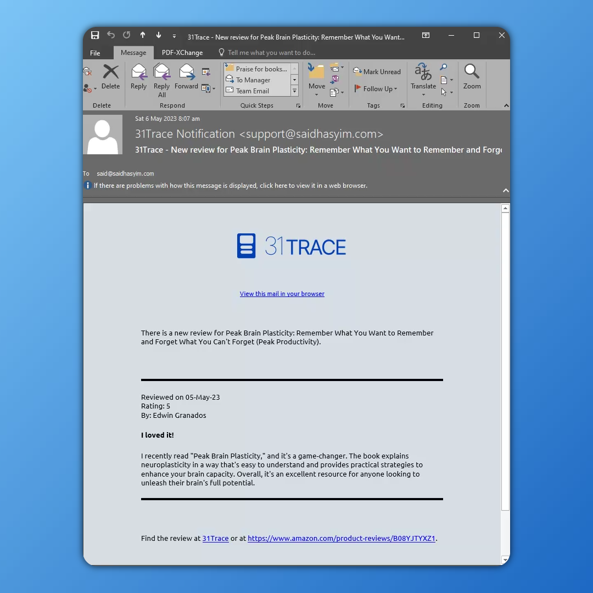Screen dimensions: 593x593
Task: Open Customize Quick Access Toolbar dropdown
Action: pos(174,36)
